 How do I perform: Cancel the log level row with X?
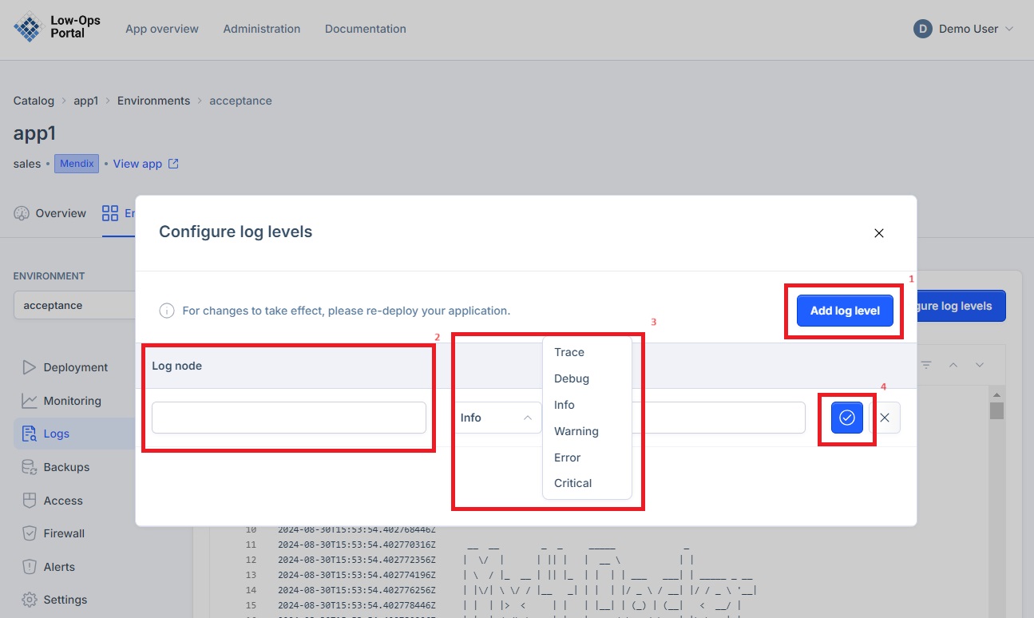tap(885, 418)
